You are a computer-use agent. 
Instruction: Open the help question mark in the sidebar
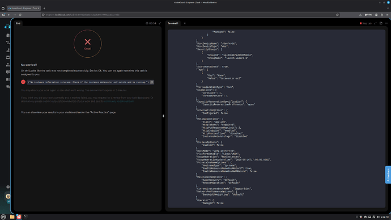point(8,187)
